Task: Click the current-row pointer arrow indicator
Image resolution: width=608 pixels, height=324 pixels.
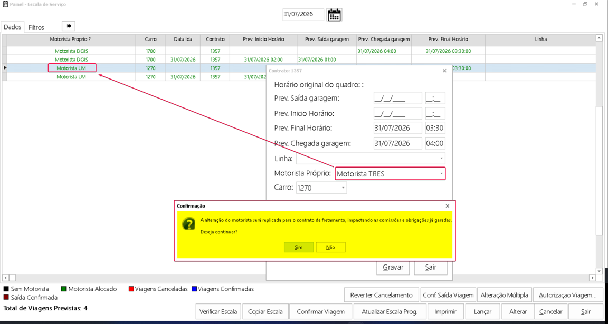Action: (5, 68)
